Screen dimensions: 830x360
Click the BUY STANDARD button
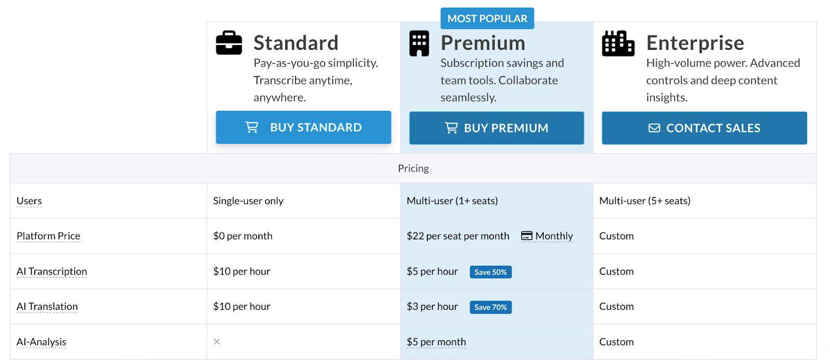(x=303, y=127)
